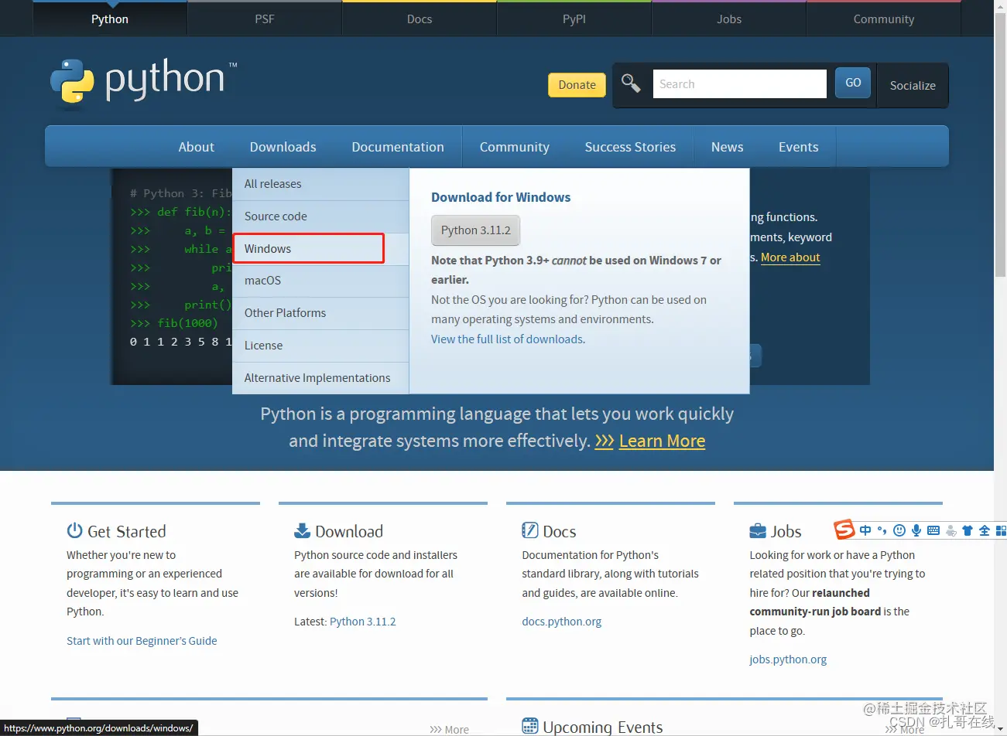This screenshot has width=1007, height=736.
Task: Click the magnifying glass search icon
Action: 631,83
